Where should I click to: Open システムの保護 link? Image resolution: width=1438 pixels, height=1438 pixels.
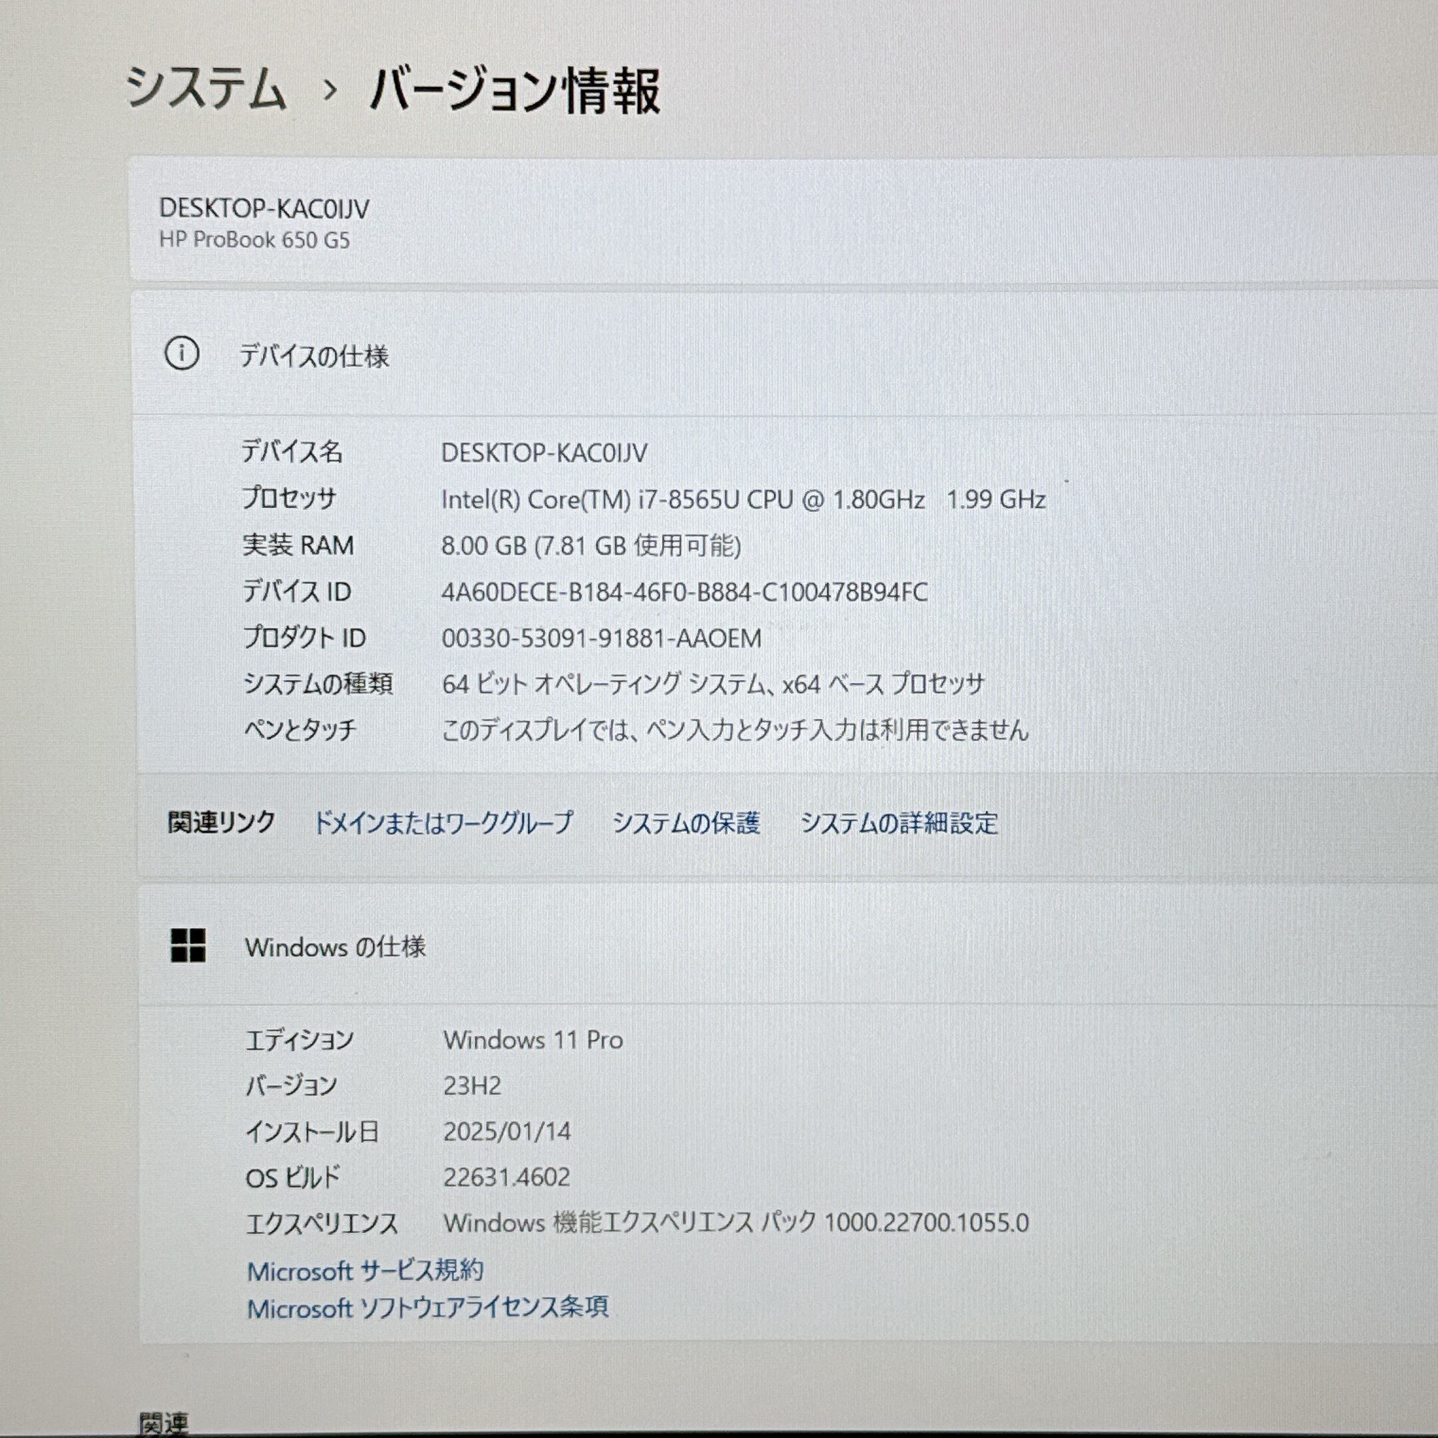point(686,824)
